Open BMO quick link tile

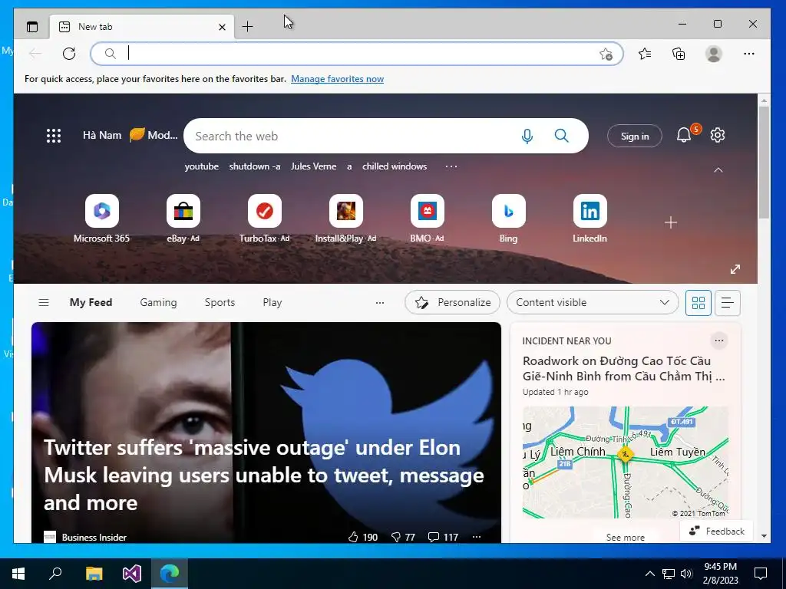point(427,219)
